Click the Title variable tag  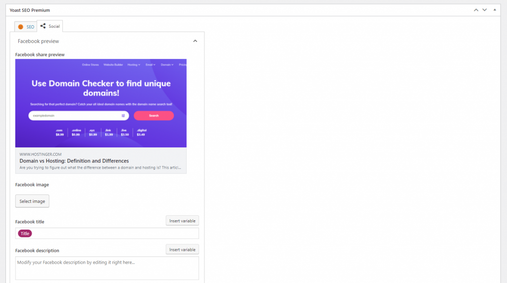25,233
